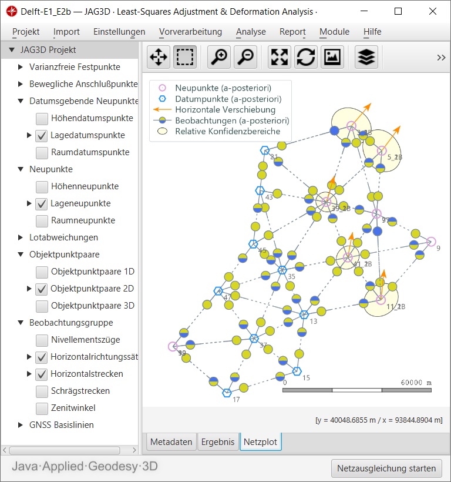Fit the network plot to window
Screen dimensions: 451x482
tap(280, 57)
